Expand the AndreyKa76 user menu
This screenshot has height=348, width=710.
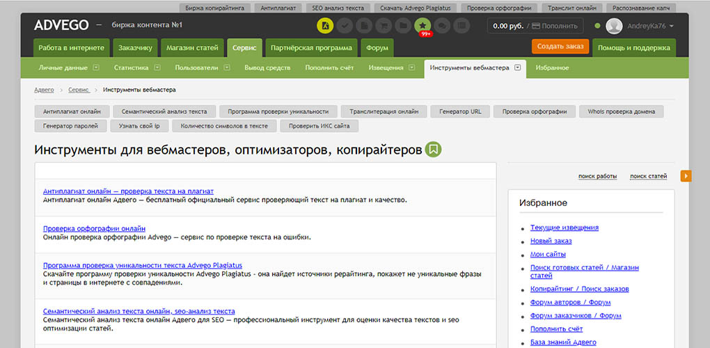[x=640, y=26]
